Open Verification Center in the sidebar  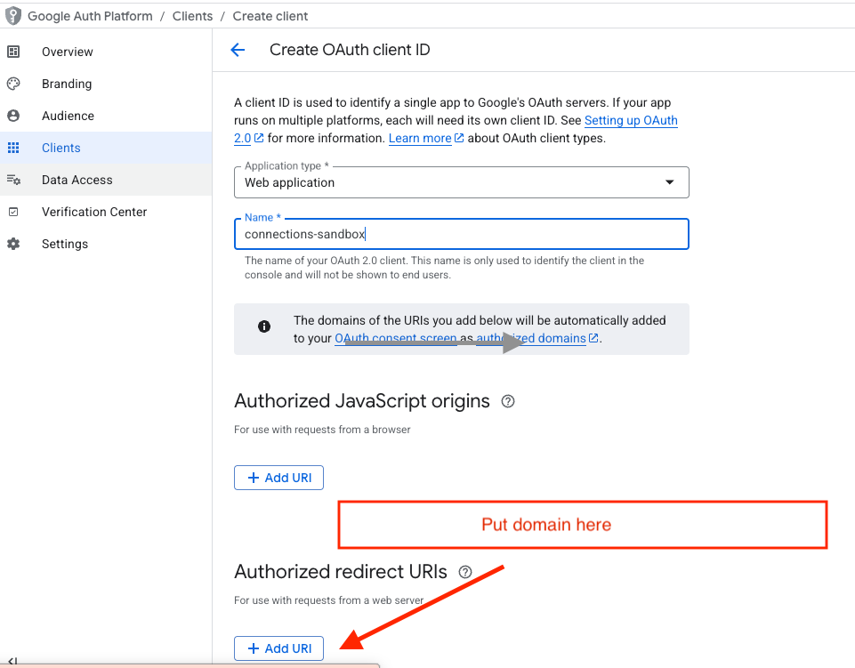(93, 212)
